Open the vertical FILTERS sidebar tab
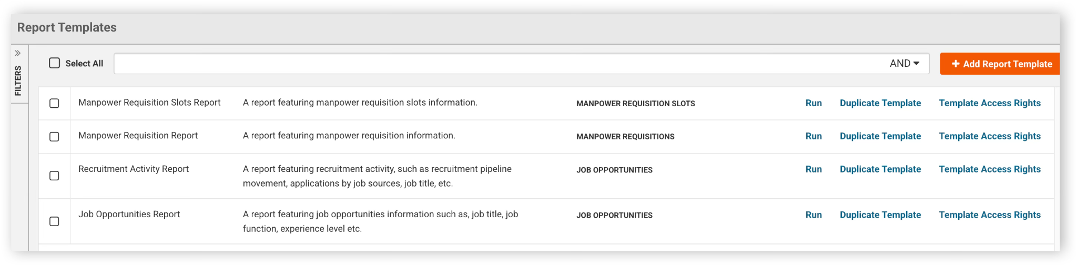The image size is (1077, 265). (x=18, y=80)
